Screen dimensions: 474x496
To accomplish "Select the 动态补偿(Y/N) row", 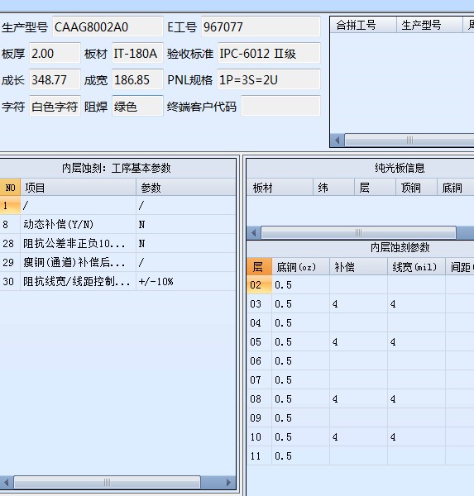I will [x=117, y=225].
